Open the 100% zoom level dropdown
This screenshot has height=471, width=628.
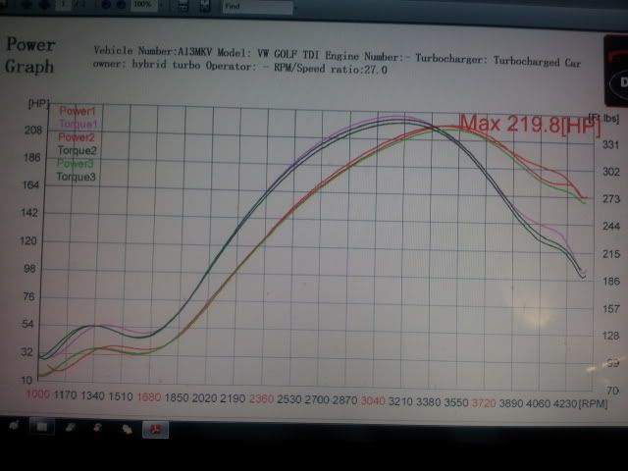(147, 5)
